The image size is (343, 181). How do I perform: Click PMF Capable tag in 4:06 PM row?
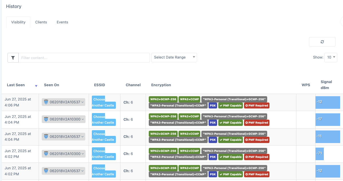[x=231, y=105]
